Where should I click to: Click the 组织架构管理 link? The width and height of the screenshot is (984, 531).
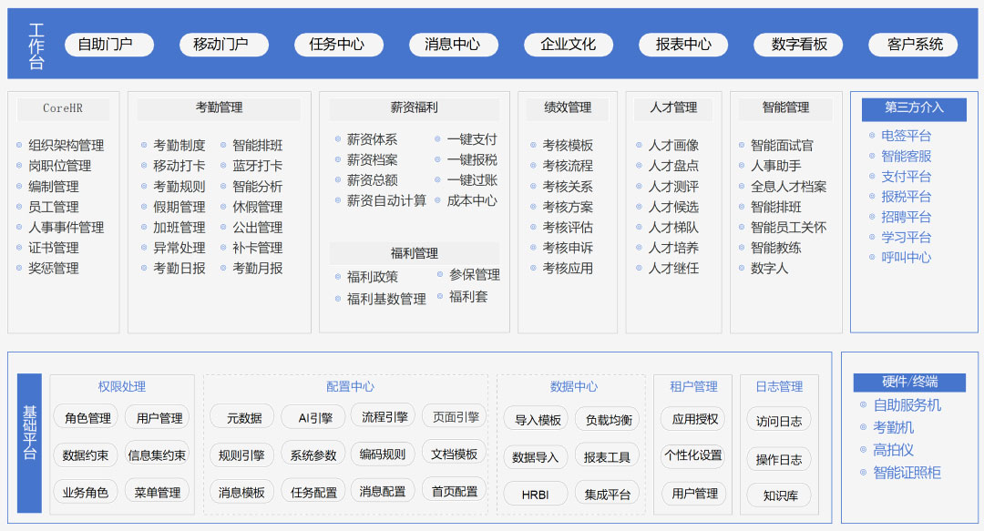pyautogui.click(x=66, y=146)
